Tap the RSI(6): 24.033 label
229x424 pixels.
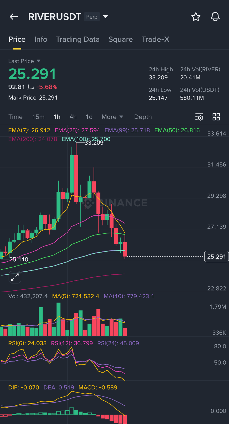coord(27,343)
